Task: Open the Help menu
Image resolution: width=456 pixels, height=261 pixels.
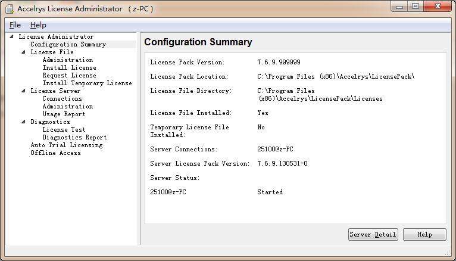Action: click(38, 25)
